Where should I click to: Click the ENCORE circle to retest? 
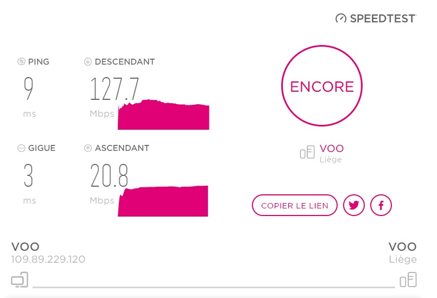coord(322,86)
